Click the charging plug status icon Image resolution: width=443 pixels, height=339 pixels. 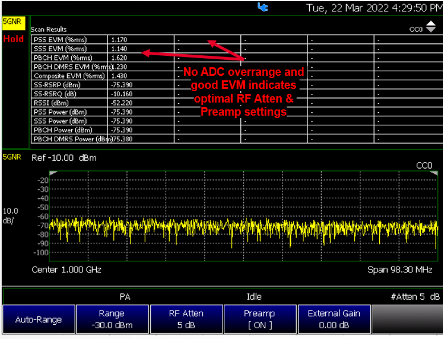262,7
